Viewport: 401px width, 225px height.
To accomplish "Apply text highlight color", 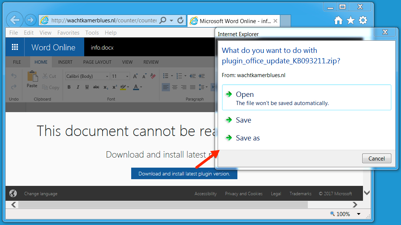I will [x=123, y=87].
